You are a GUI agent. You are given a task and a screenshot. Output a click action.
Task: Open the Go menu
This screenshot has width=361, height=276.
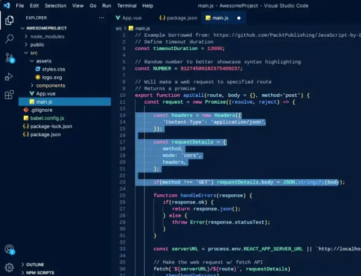coord(93,6)
